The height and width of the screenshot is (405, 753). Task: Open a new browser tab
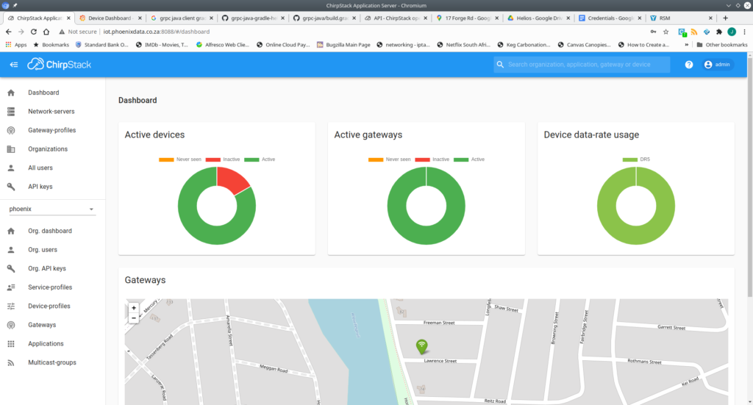(725, 18)
